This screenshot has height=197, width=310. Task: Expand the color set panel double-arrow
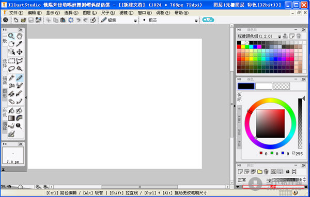[303, 29]
